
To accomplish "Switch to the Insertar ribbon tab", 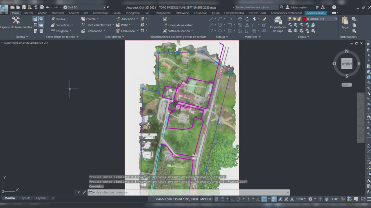I will click(x=28, y=13).
